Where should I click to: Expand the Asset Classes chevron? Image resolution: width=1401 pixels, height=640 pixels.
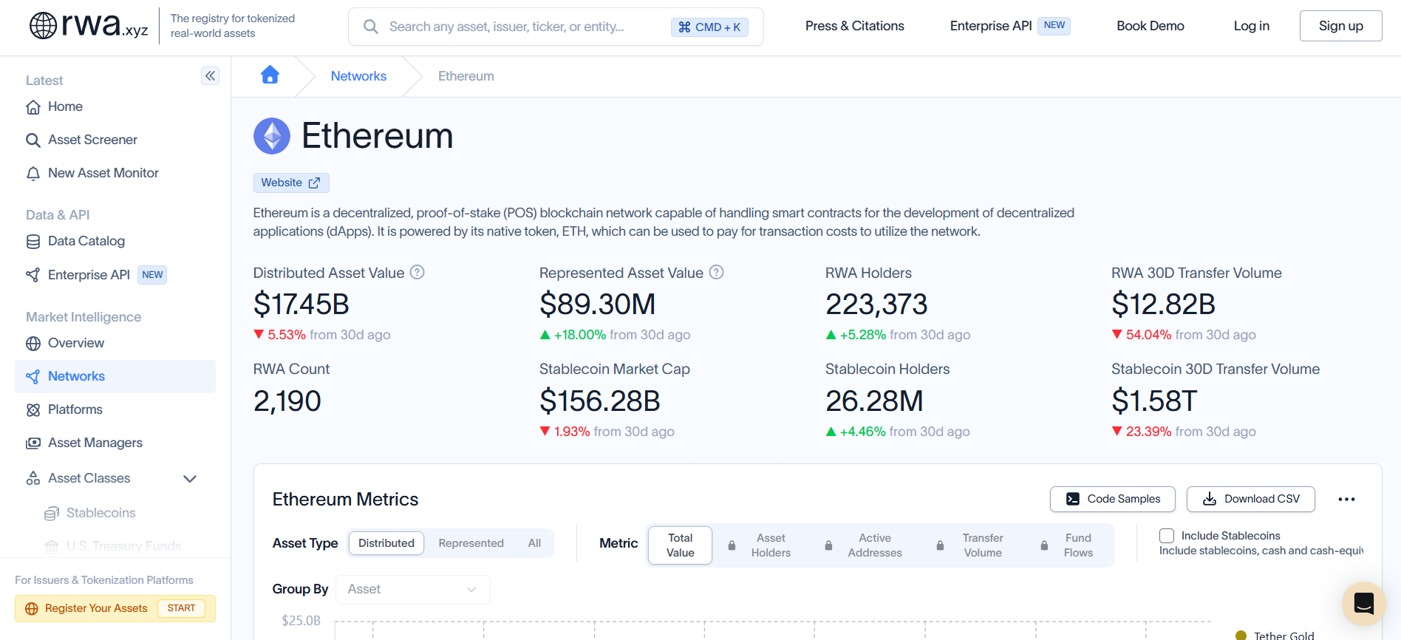[190, 479]
